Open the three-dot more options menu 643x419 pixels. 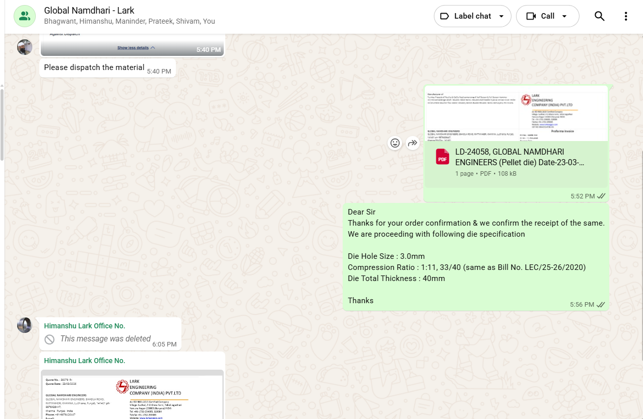point(625,16)
